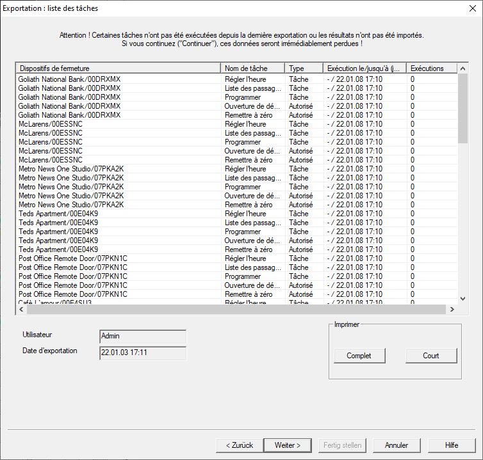This screenshot has width=483, height=460.
Task: Cancel the export with Annuler
Action: click(x=397, y=445)
